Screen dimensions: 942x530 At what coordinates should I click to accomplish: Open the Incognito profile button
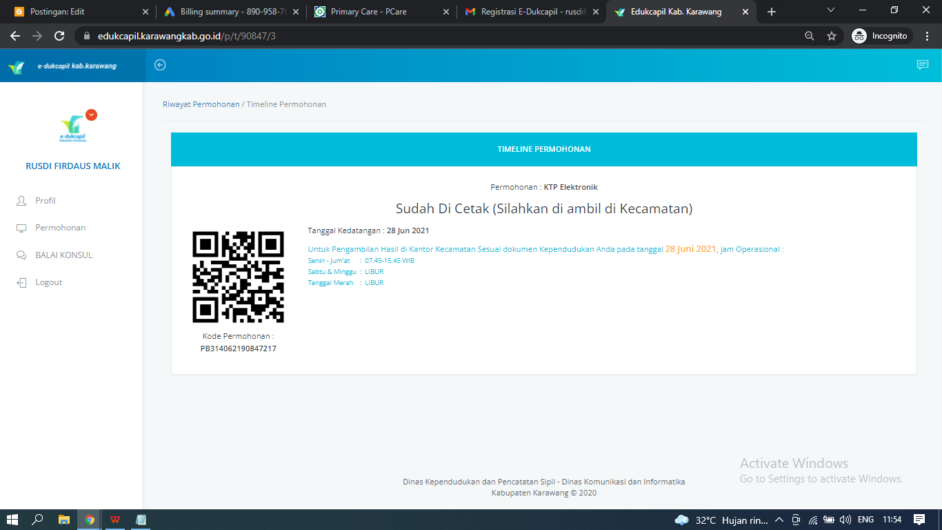click(881, 36)
